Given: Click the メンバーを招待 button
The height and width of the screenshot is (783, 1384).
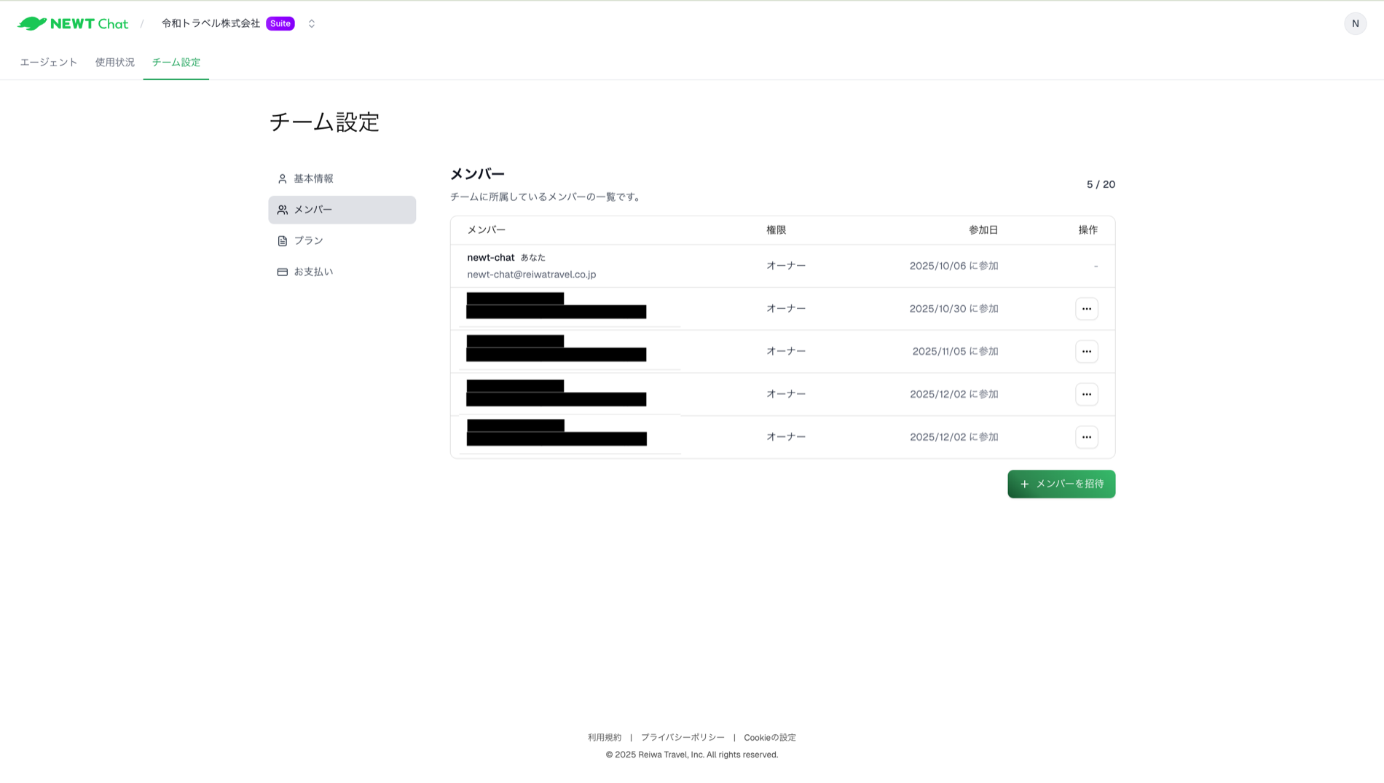Looking at the screenshot, I should pyautogui.click(x=1061, y=484).
